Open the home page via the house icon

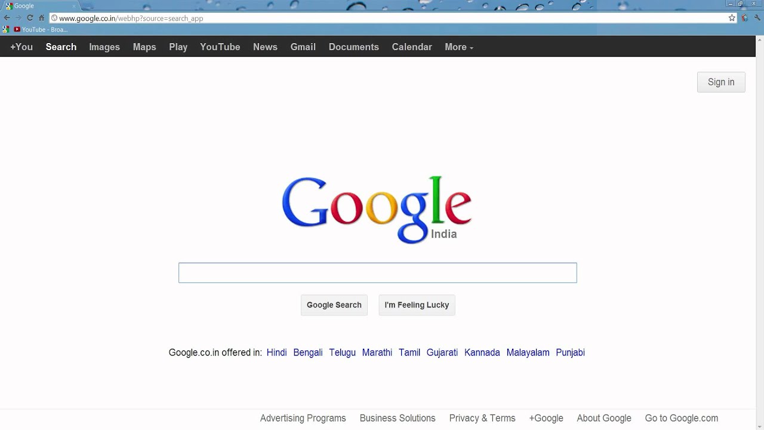coord(41,18)
